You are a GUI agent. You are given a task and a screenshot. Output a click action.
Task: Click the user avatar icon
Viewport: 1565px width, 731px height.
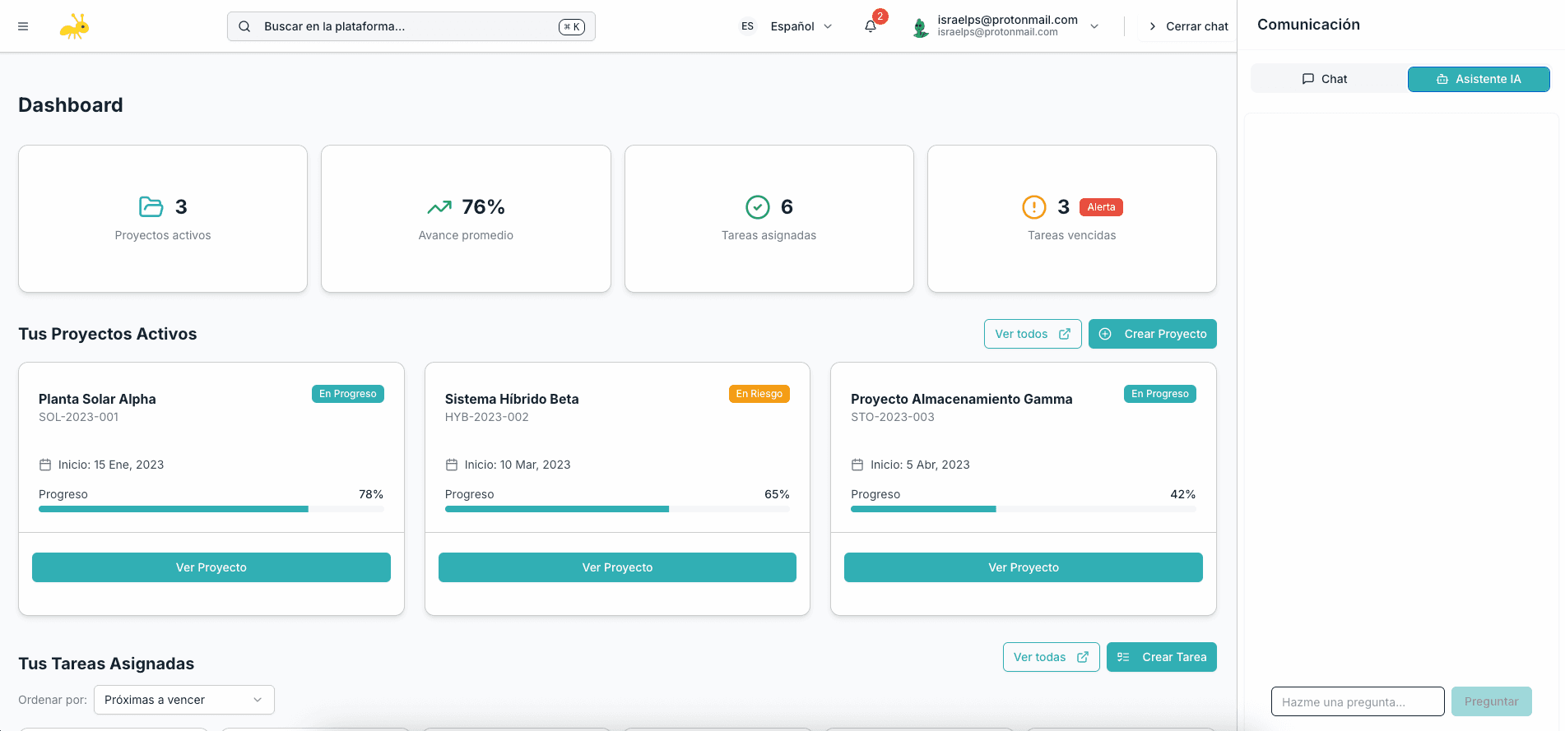click(921, 27)
